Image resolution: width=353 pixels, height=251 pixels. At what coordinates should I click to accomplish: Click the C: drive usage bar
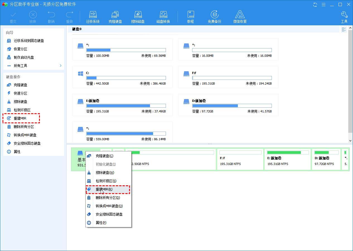[126, 78]
